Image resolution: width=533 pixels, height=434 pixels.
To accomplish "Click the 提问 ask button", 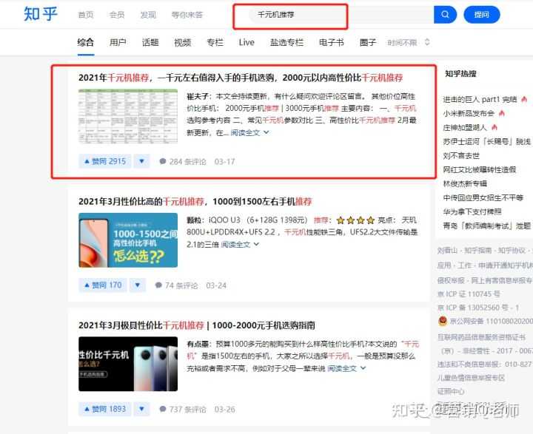I will [x=482, y=15].
